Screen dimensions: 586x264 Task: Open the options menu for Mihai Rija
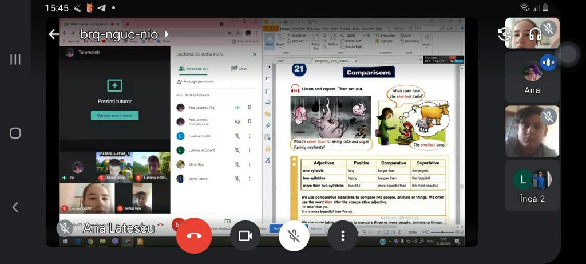point(250,165)
